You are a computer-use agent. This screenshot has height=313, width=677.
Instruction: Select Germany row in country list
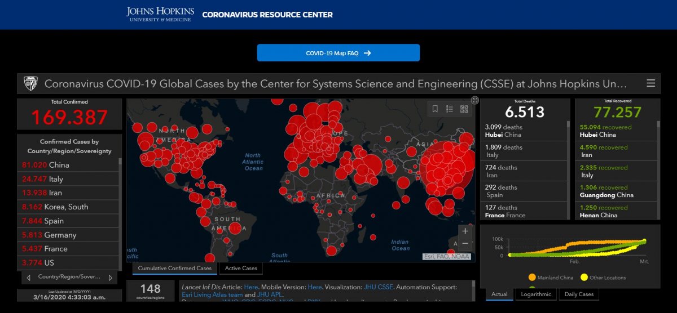click(68, 235)
